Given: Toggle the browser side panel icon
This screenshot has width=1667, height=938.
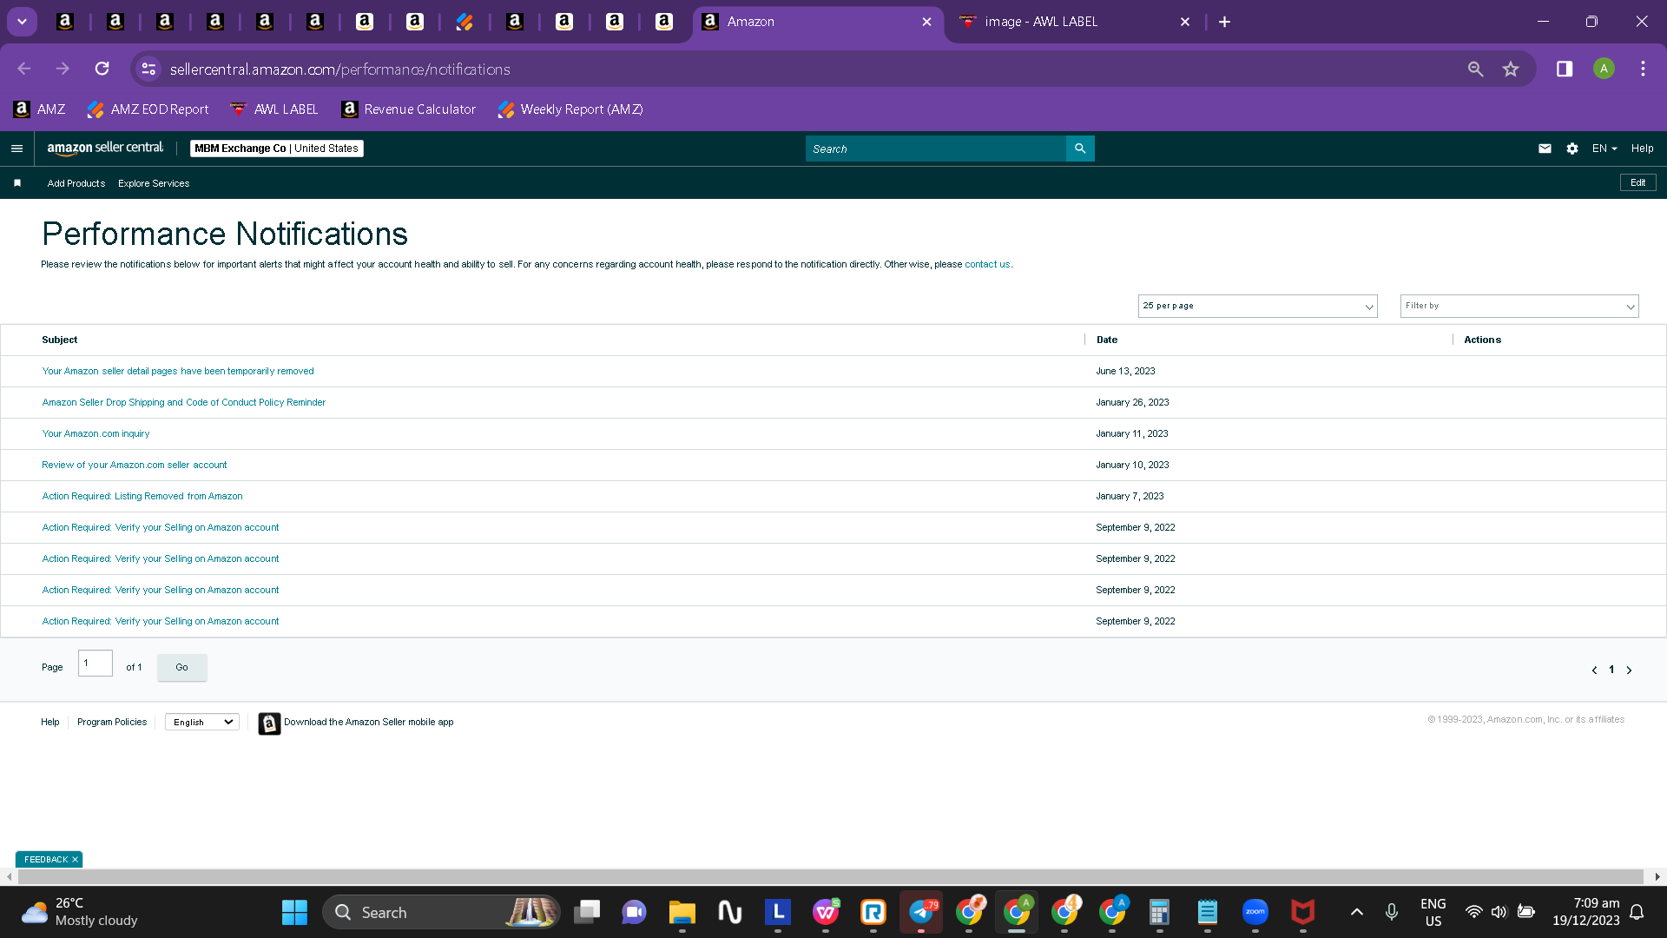Looking at the screenshot, I should pyautogui.click(x=1565, y=69).
